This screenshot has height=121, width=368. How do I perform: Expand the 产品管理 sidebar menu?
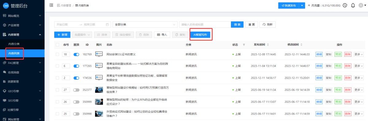tap(22, 25)
